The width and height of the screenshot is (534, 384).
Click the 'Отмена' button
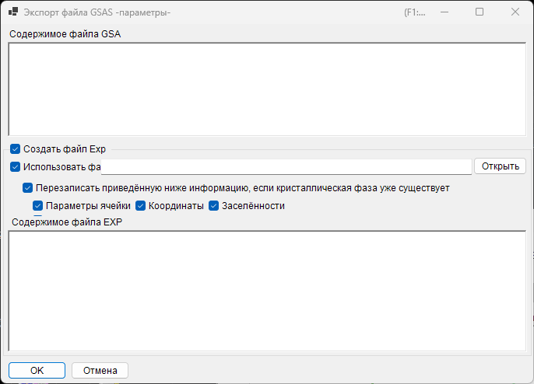pyautogui.click(x=100, y=370)
